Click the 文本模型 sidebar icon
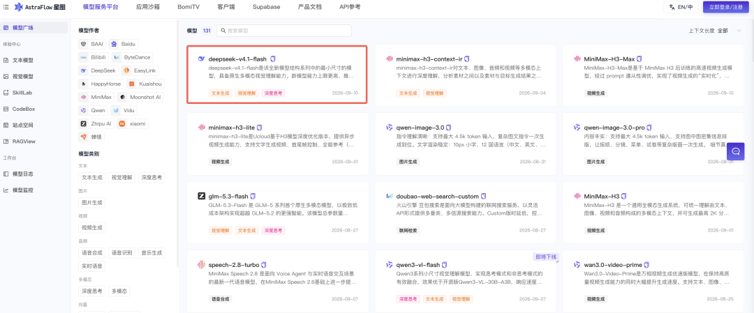This screenshot has height=313, width=754. (6, 61)
